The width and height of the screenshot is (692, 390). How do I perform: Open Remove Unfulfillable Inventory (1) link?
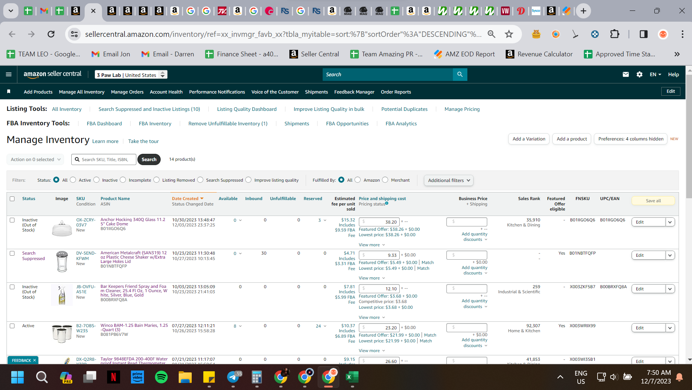(228, 123)
